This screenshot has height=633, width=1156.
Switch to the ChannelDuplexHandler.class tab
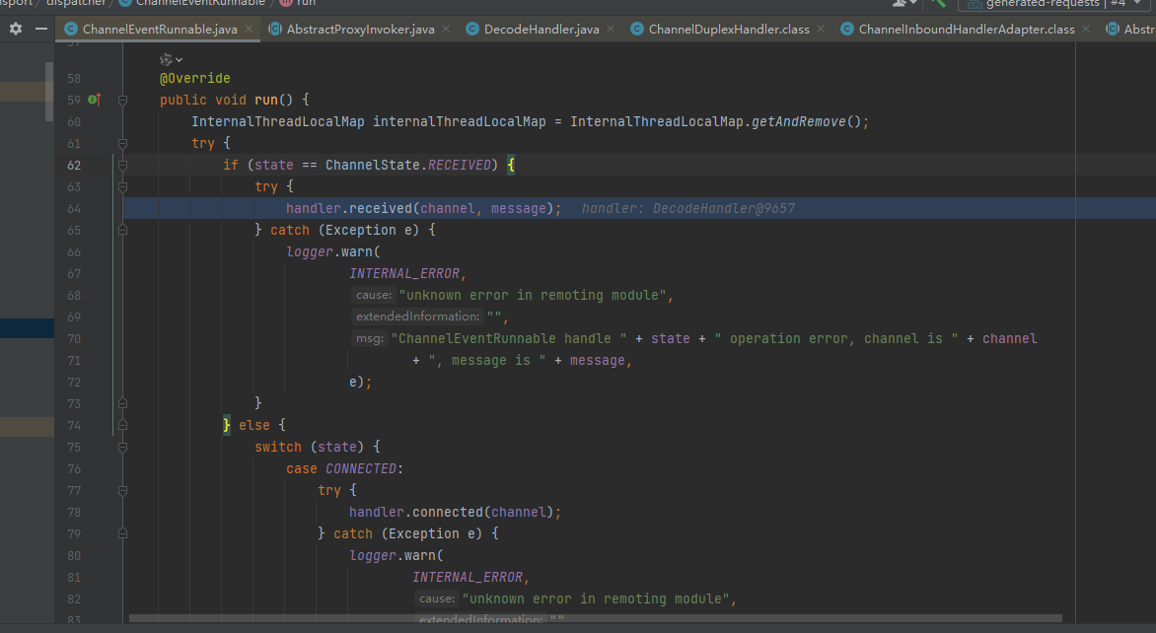(728, 29)
